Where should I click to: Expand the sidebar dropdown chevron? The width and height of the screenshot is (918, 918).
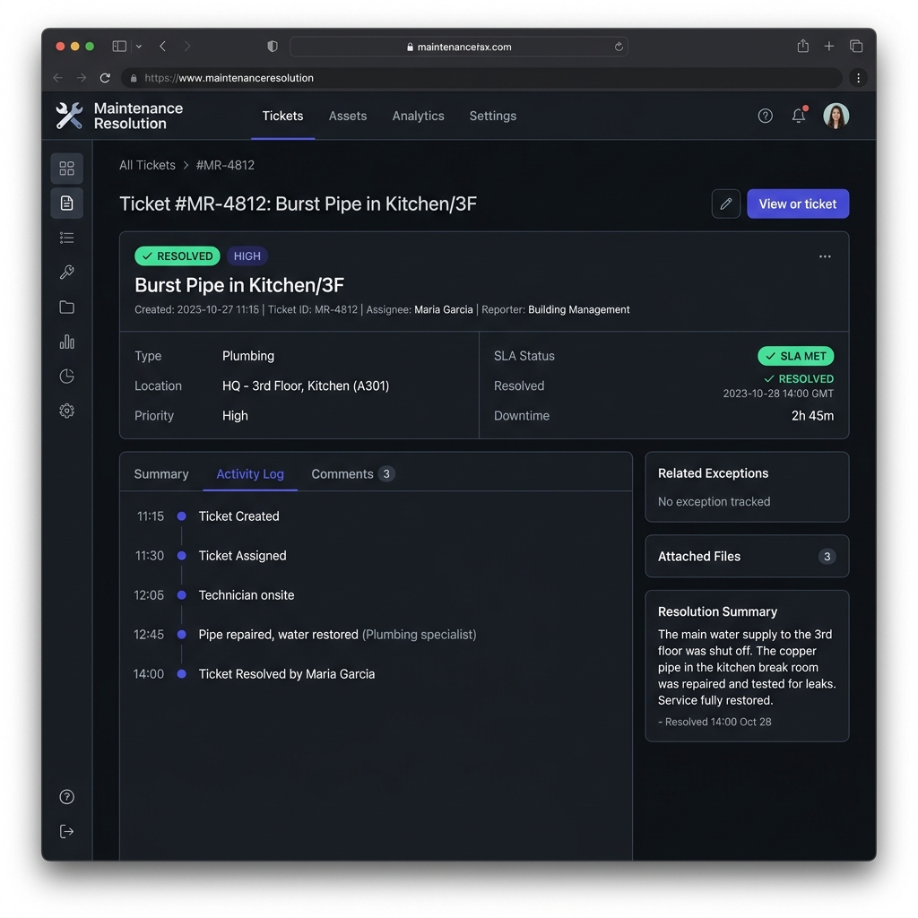pyautogui.click(x=139, y=47)
